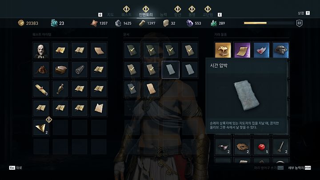Select the unchecked tan document in third row

pos(151,89)
